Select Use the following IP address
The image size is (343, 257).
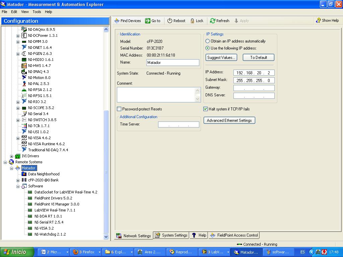click(207, 48)
